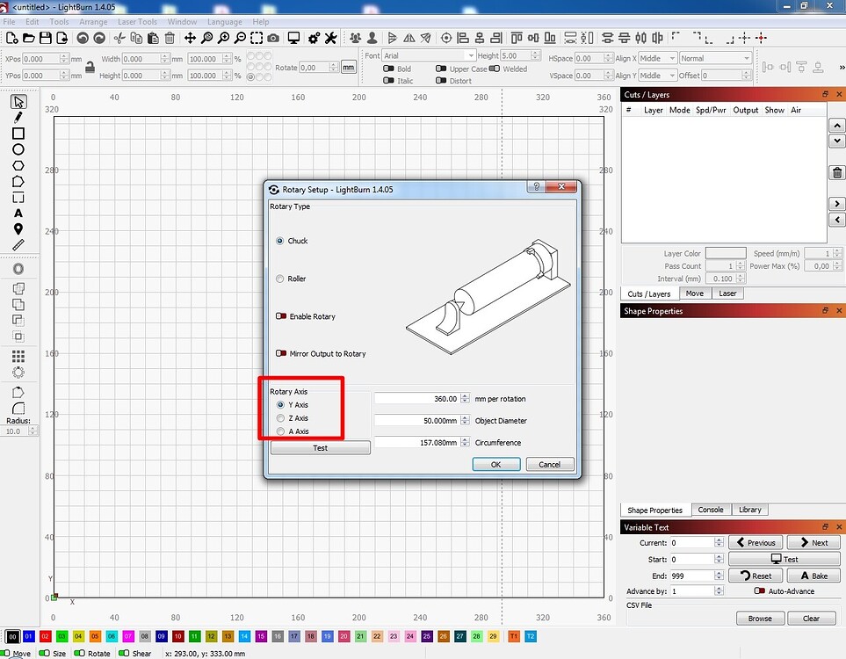Switch to the Console tab

coord(711,510)
